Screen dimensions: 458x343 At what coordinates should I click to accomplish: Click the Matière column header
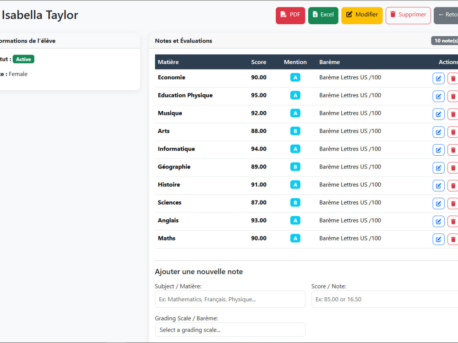point(168,62)
